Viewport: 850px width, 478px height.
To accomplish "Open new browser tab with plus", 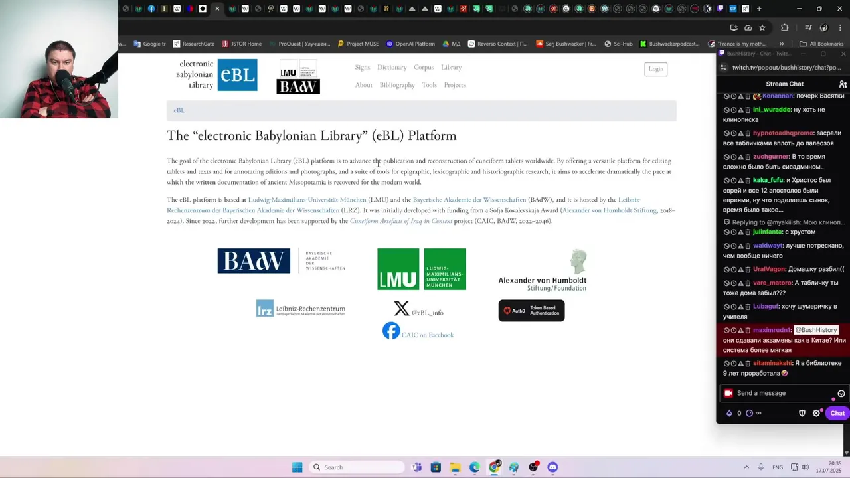I will [x=759, y=9].
